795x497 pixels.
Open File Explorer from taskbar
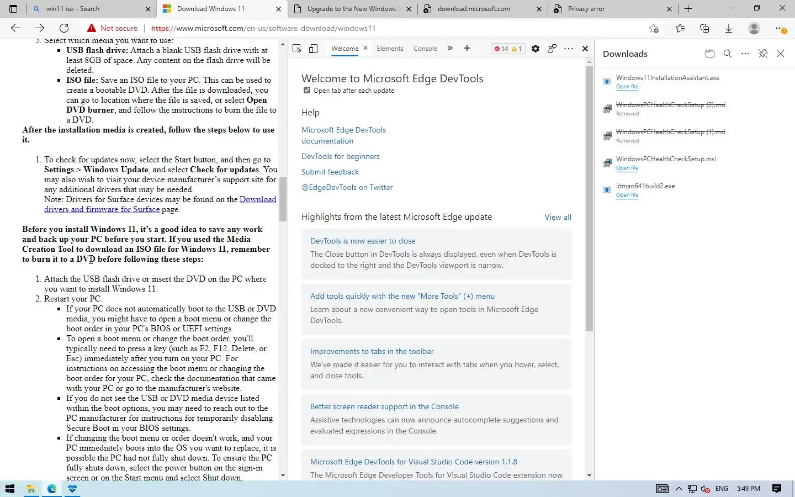pos(31,489)
